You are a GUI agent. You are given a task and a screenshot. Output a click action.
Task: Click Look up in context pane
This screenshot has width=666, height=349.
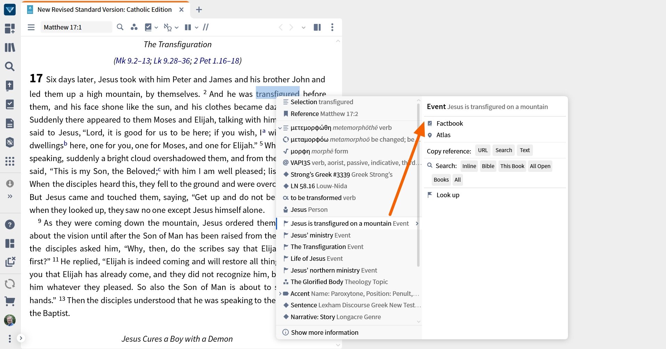pyautogui.click(x=448, y=195)
